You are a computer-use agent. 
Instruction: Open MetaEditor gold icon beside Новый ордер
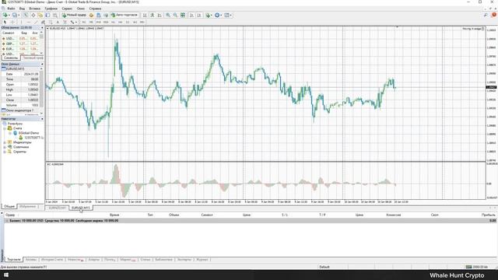[x=91, y=15]
